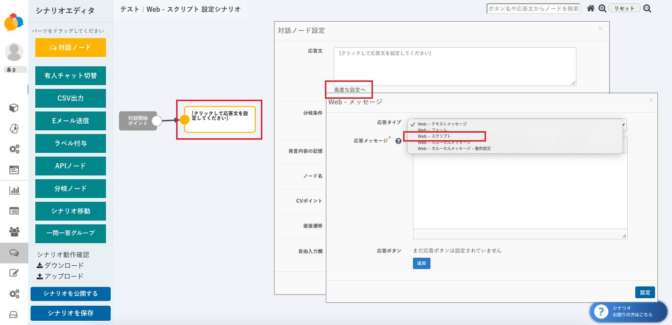
Task: Focus the node search input field
Action: click(534, 8)
